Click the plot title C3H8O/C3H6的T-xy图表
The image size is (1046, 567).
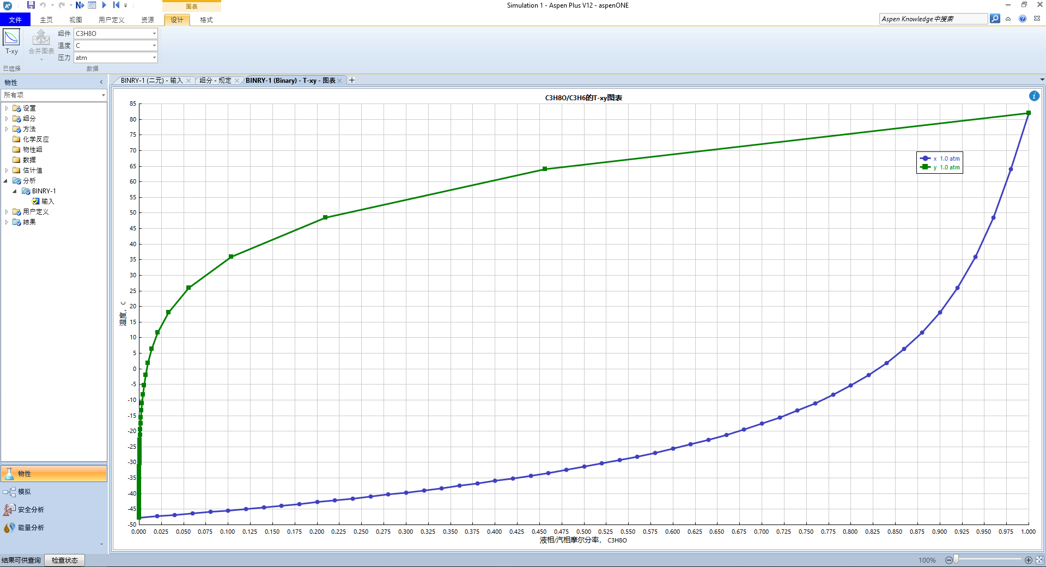click(x=583, y=98)
